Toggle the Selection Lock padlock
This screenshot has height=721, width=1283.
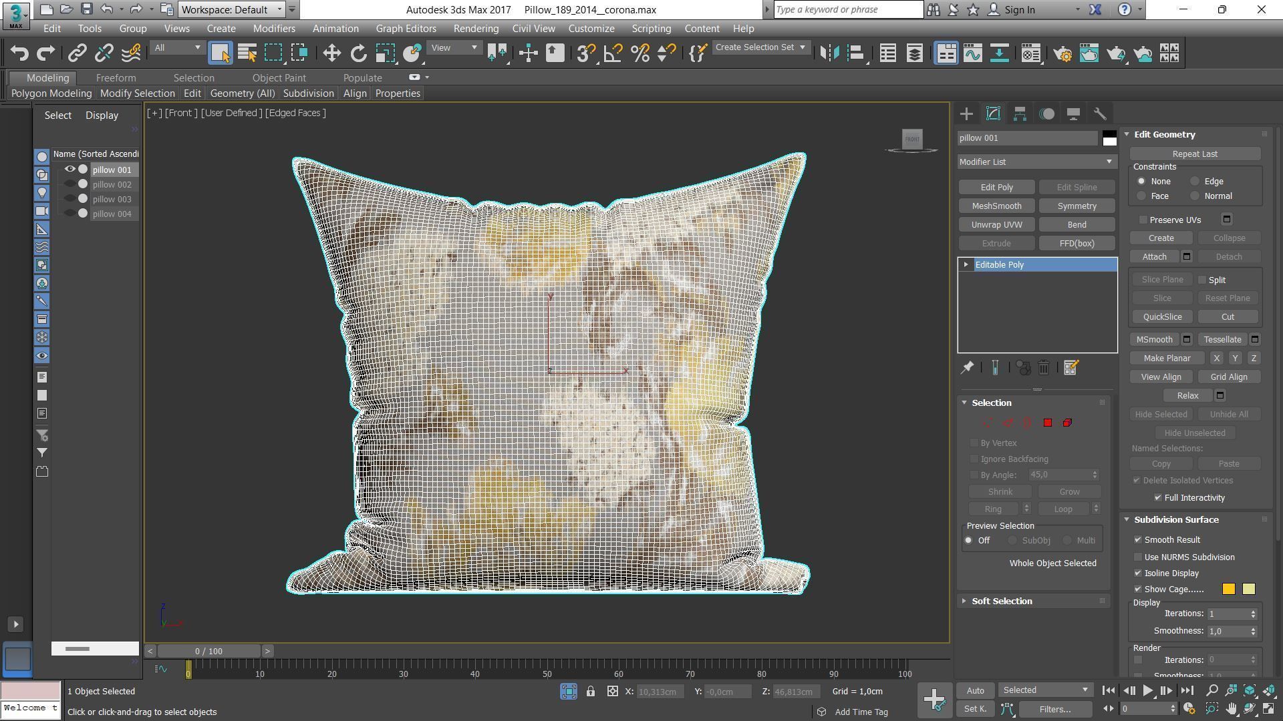591,692
